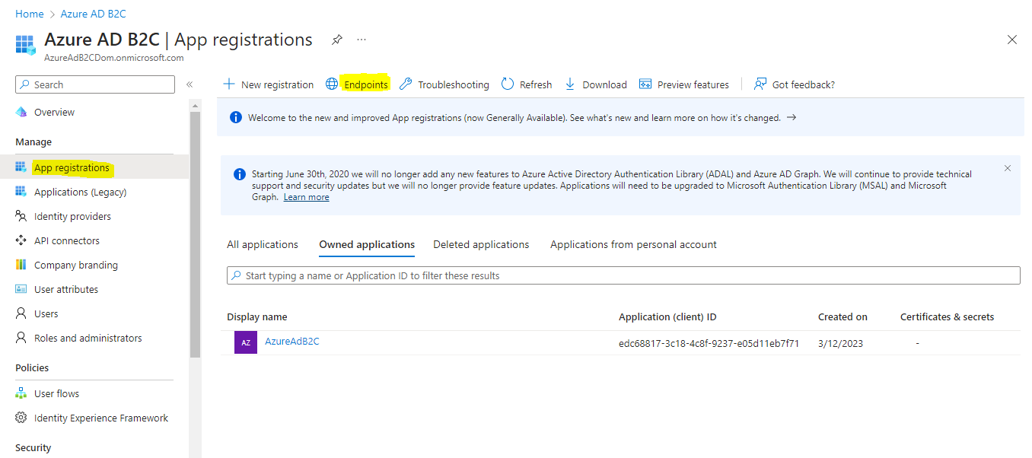Pin this blade using the pin icon
The width and height of the screenshot is (1032, 458).
click(x=336, y=40)
